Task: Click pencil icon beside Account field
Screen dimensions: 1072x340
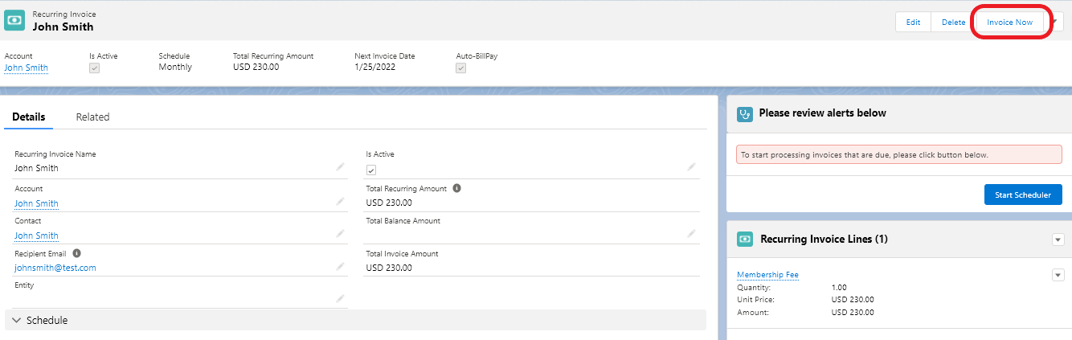Action: coord(341,202)
